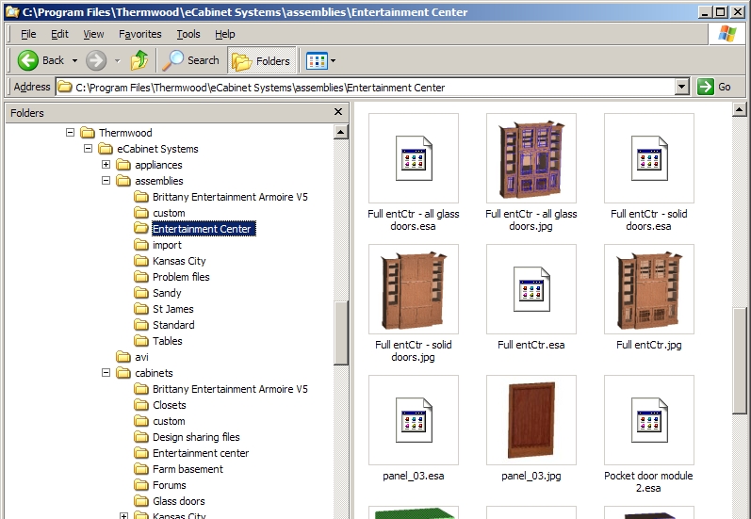This screenshot has width=751, height=519.
Task: Select the import folder
Action: point(158,245)
